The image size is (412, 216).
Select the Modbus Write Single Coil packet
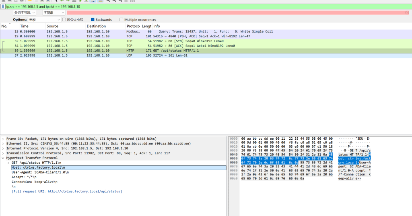click(x=121, y=31)
